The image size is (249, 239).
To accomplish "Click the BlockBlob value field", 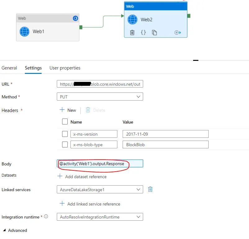I will click(165, 145).
